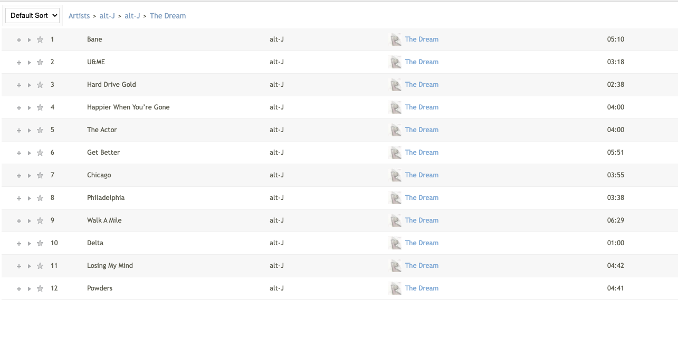
Task: Play the track Chicago
Action: point(30,176)
